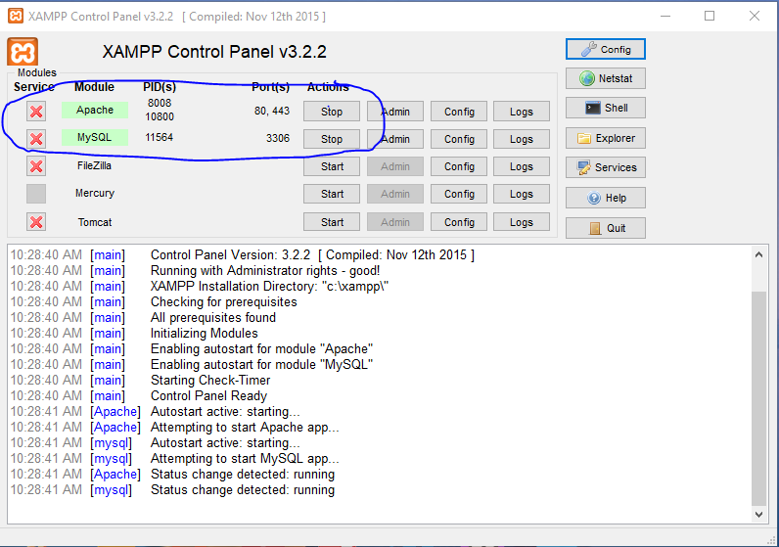Open Tomcat Logs menu
Image resolution: width=779 pixels, height=547 pixels.
(522, 222)
